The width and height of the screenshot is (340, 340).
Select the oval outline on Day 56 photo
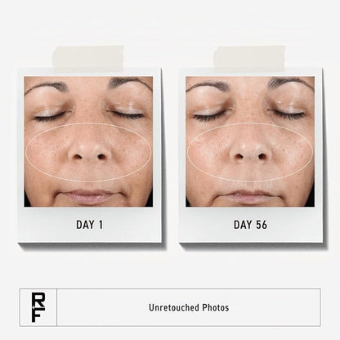coord(250,152)
